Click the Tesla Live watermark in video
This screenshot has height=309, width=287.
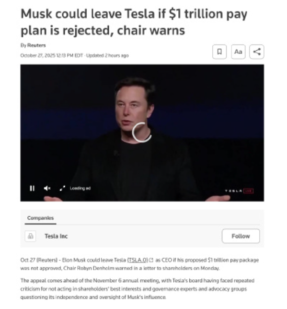(x=240, y=191)
